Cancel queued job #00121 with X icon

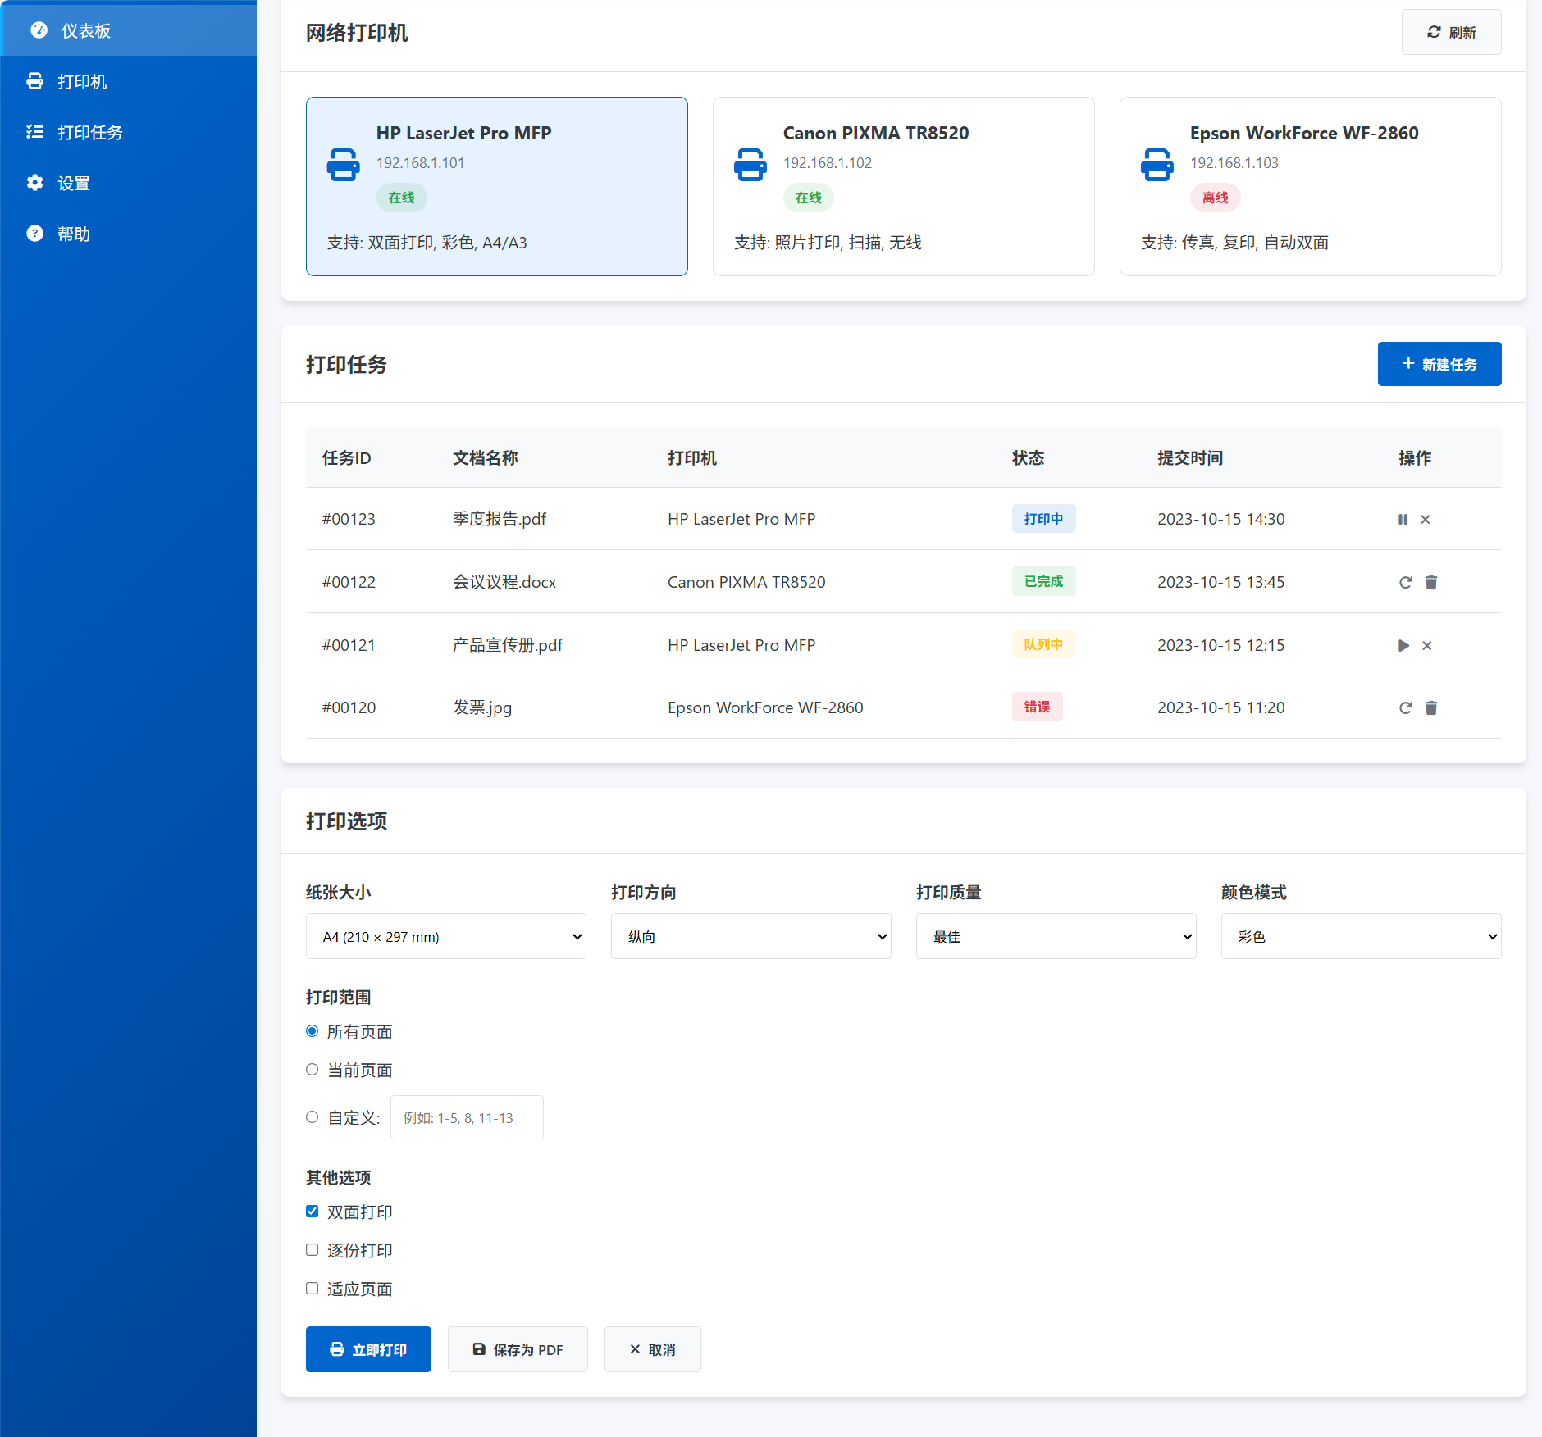tap(1427, 646)
